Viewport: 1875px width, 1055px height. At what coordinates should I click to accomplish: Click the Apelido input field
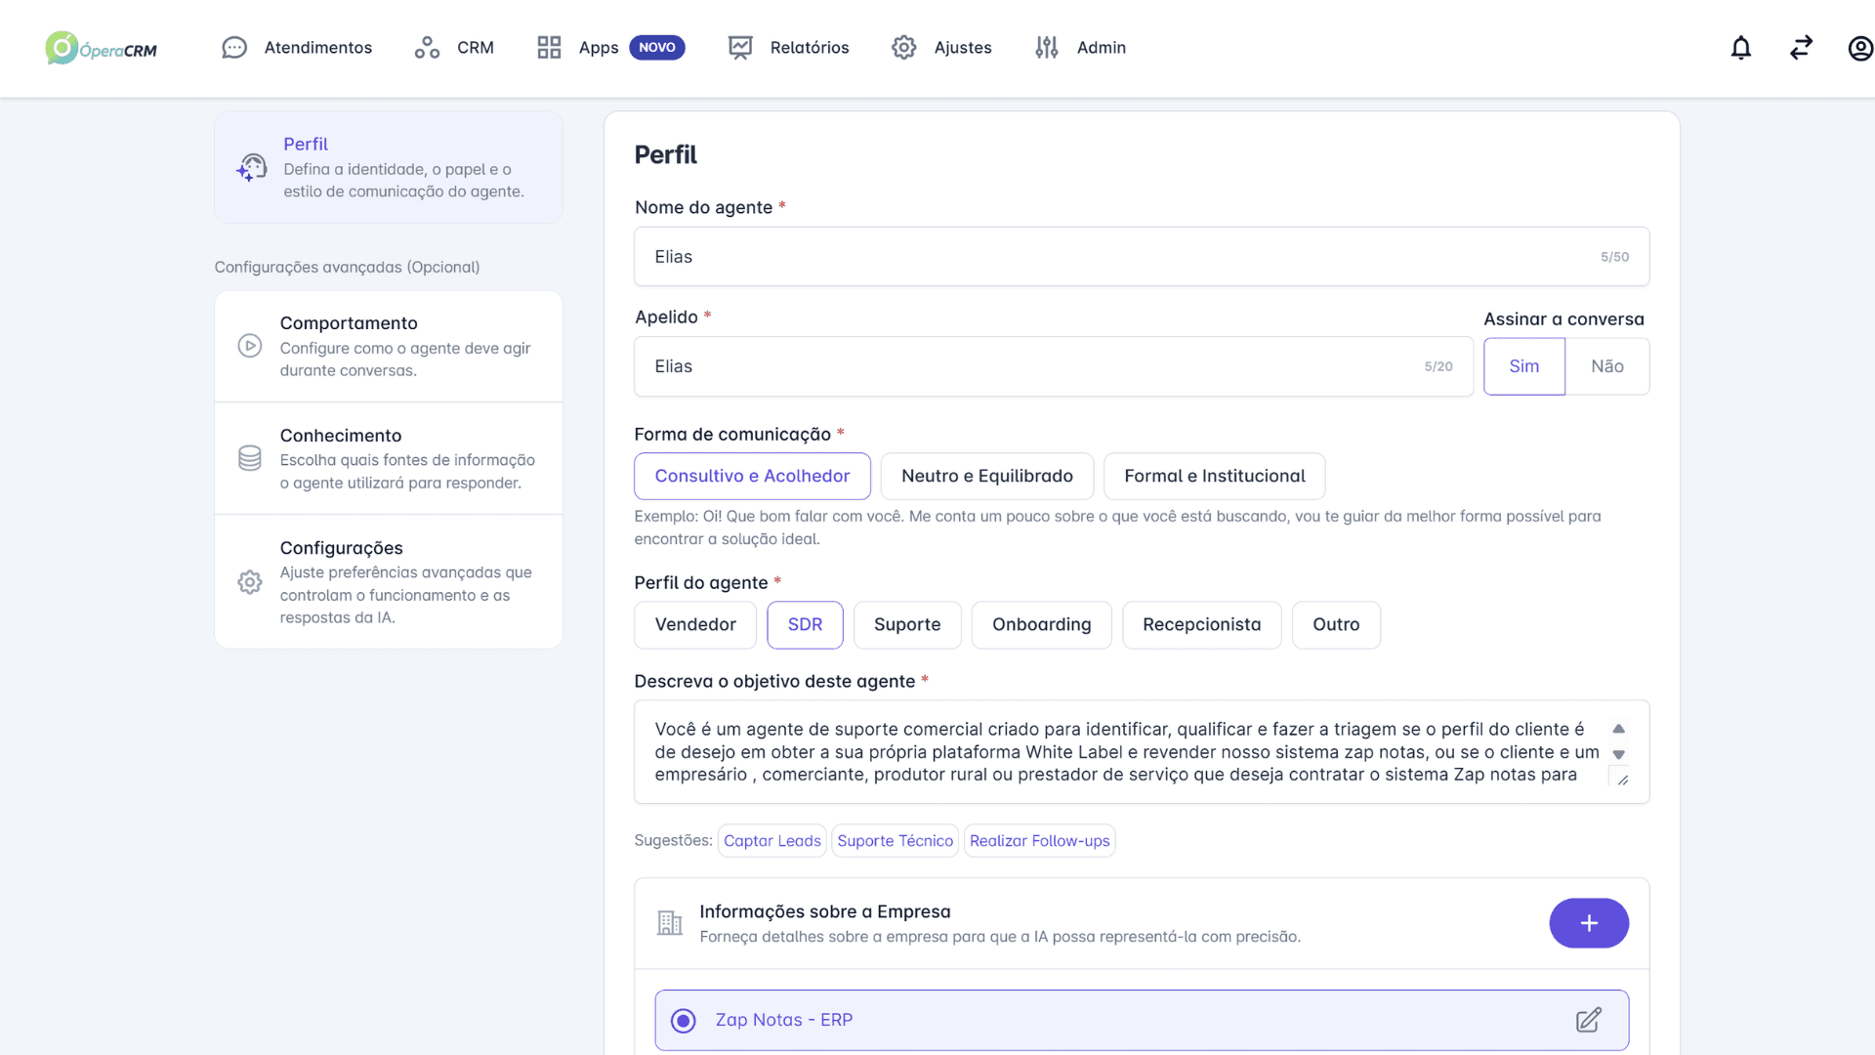pyautogui.click(x=1054, y=366)
